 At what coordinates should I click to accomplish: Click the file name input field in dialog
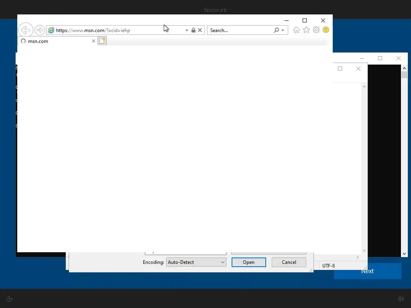coord(185,253)
